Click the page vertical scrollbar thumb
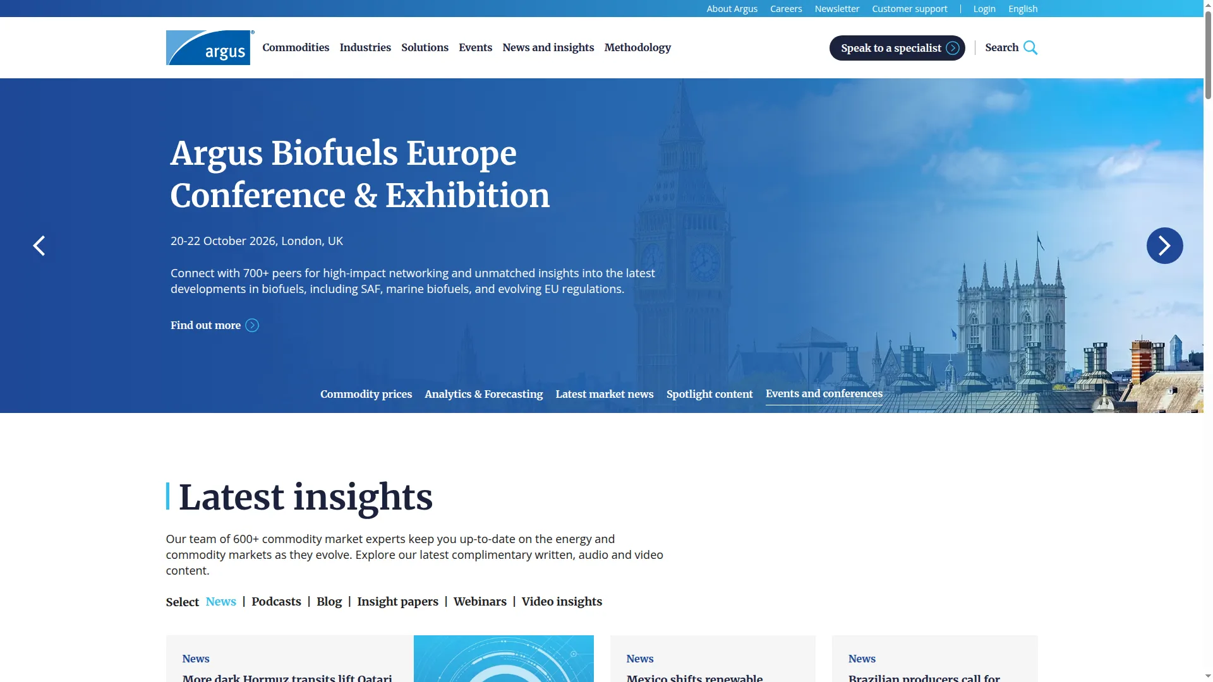This screenshot has height=682, width=1213. 1208,54
